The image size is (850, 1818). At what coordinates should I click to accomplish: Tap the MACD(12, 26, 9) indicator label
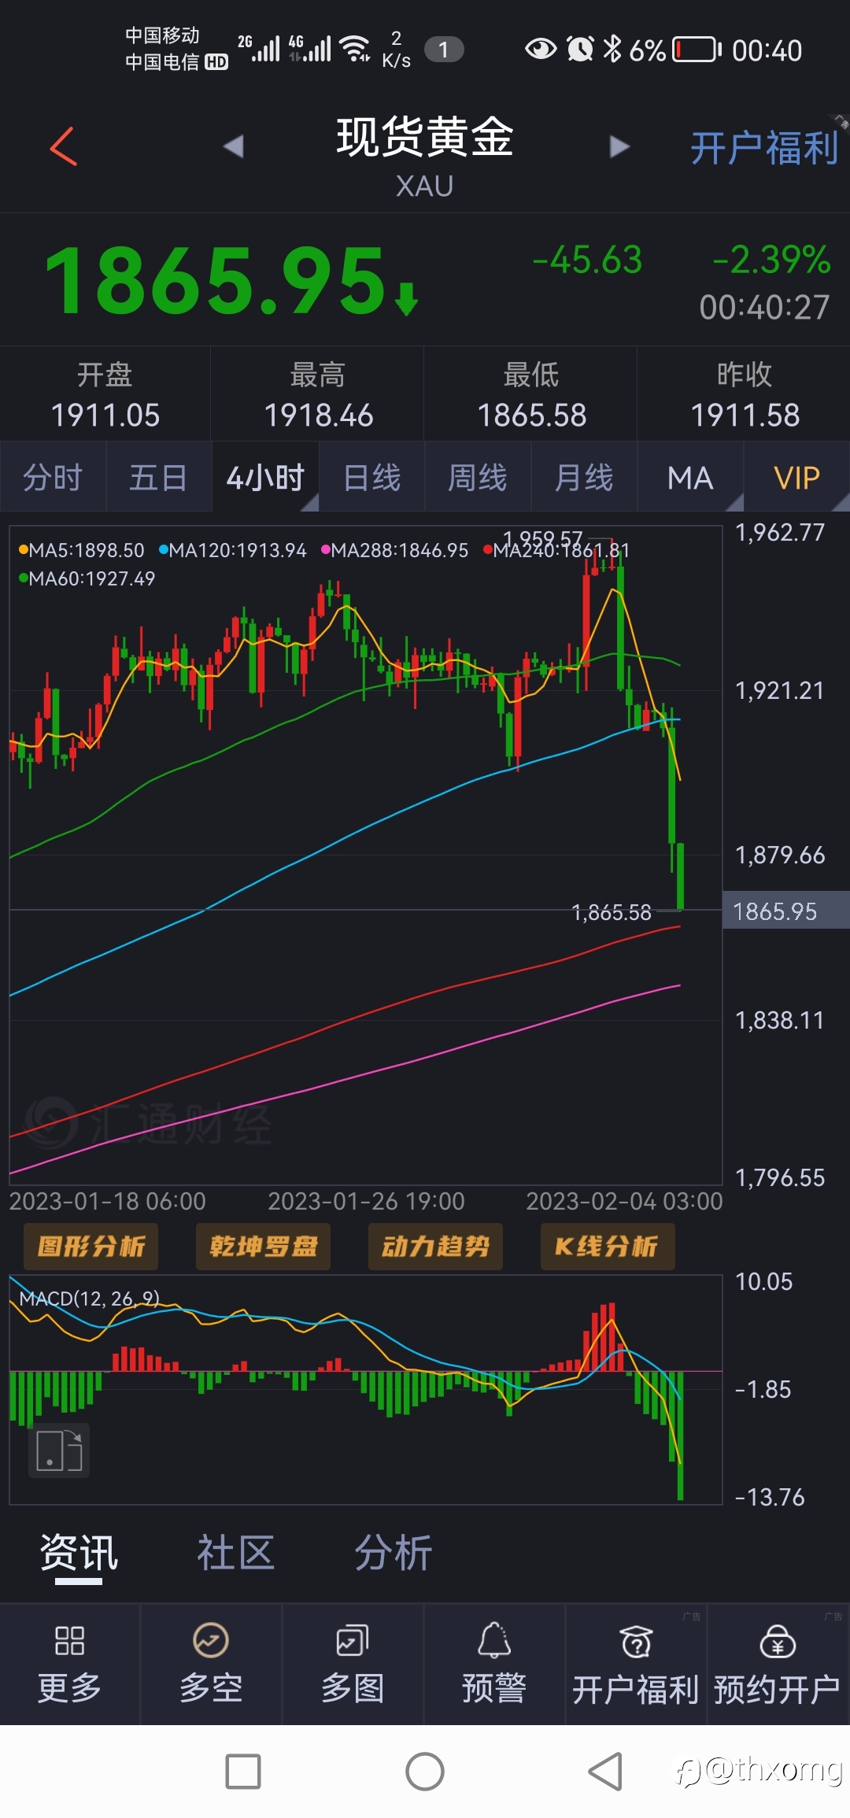click(89, 1298)
